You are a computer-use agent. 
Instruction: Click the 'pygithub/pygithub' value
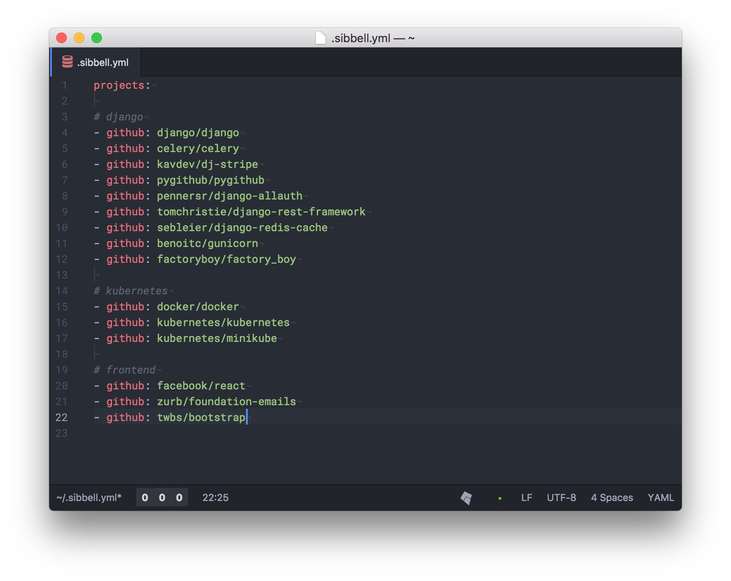coord(211,180)
